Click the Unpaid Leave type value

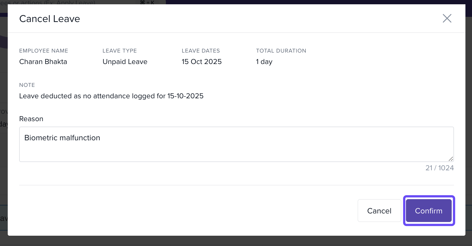[x=125, y=62]
